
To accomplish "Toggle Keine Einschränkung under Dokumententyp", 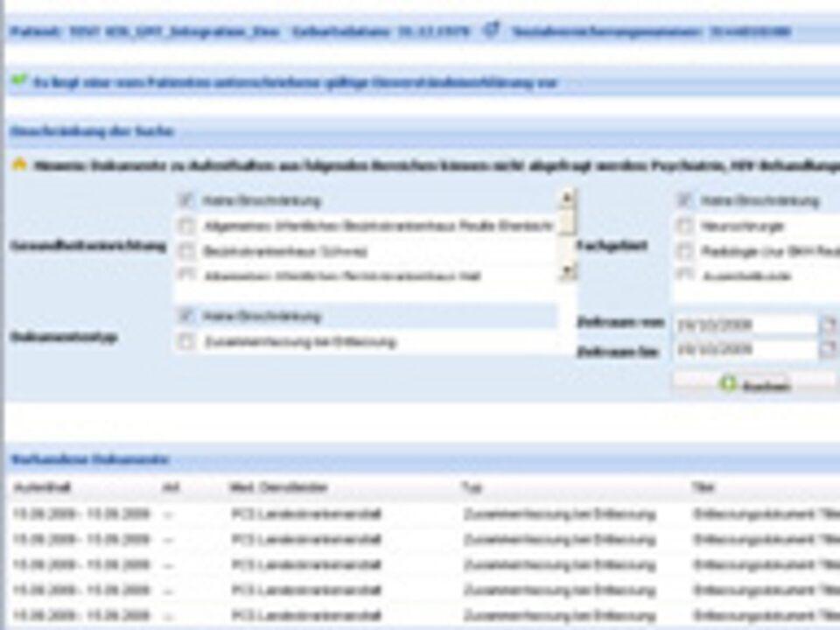I will point(186,316).
